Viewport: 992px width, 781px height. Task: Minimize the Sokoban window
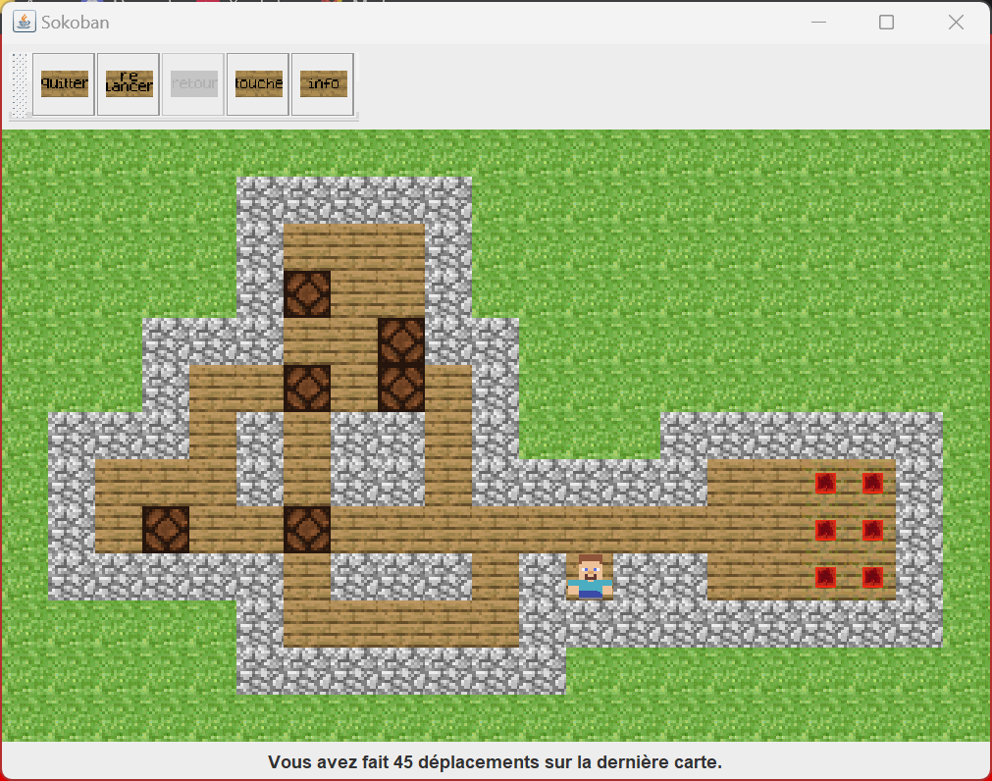[817, 22]
